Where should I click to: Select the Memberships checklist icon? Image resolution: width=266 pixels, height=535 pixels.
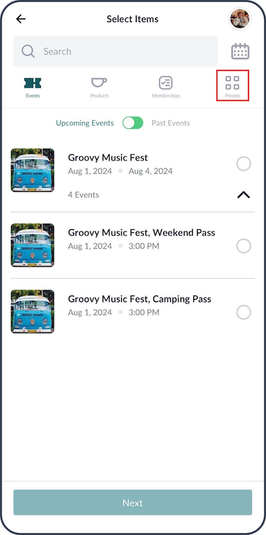(165, 82)
